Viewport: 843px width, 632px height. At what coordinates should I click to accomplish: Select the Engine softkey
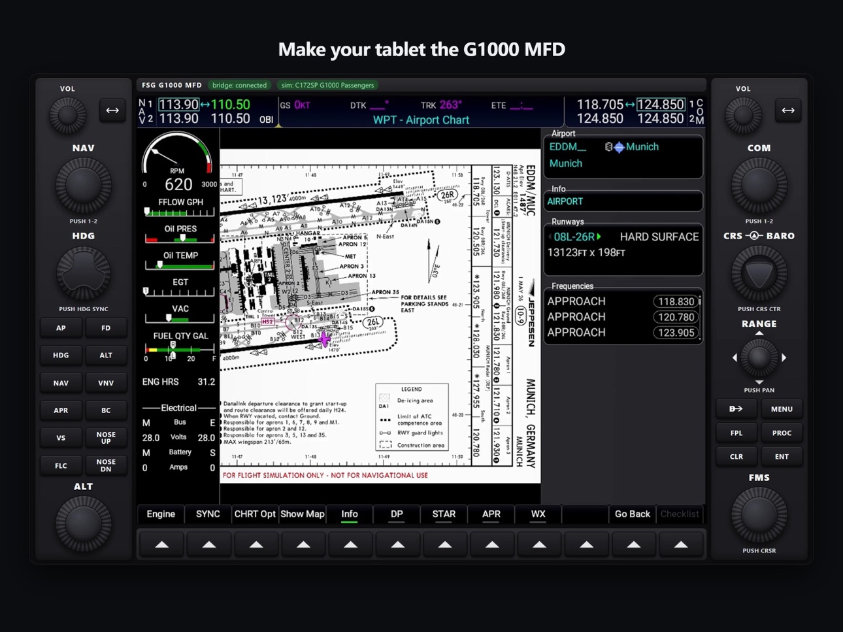[x=161, y=514]
